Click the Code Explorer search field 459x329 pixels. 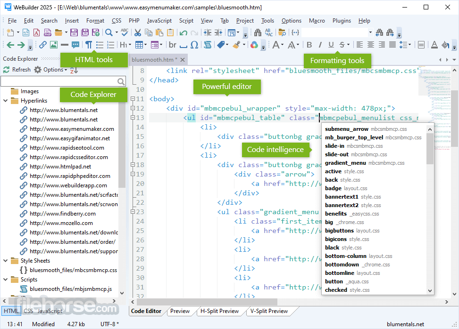63,81
